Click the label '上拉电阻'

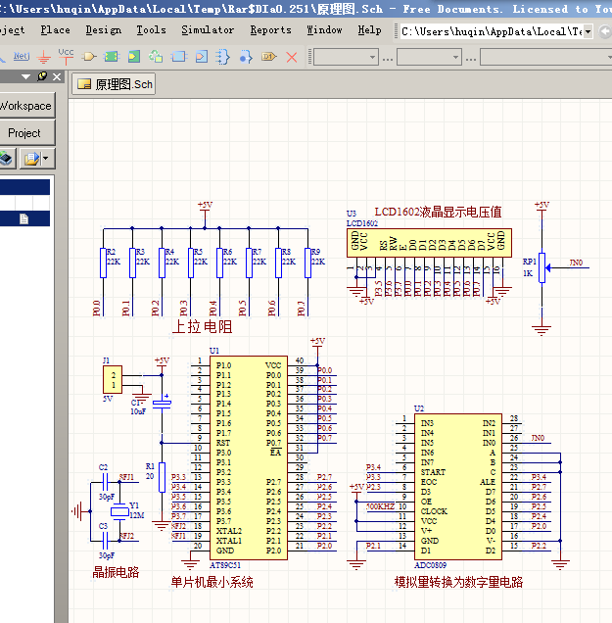coord(202,326)
